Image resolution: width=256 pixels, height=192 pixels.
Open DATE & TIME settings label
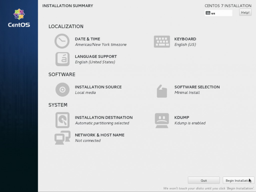[87, 39]
